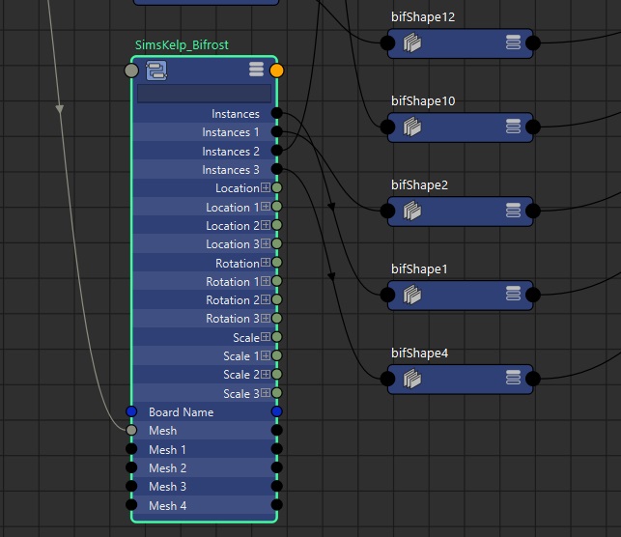Click the bifShape2 node shape icon

(x=411, y=211)
